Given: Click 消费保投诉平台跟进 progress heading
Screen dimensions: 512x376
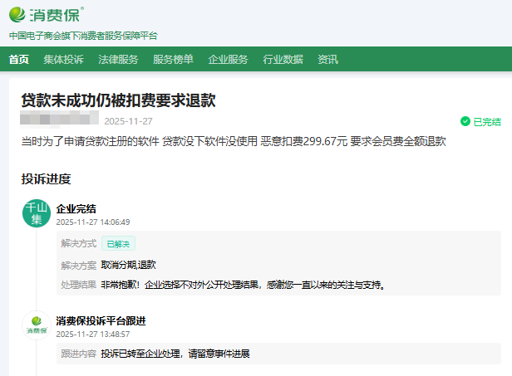Looking at the screenshot, I should click(x=101, y=320).
